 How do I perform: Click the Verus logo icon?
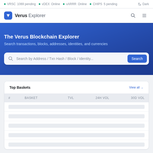click(x=8, y=16)
